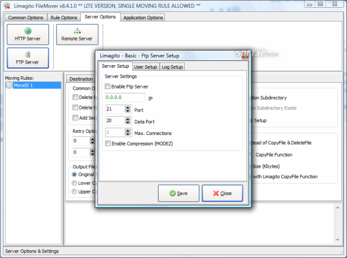This screenshot has height=258, width=347.
Task: Click the Close button in dialog
Action: point(222,193)
